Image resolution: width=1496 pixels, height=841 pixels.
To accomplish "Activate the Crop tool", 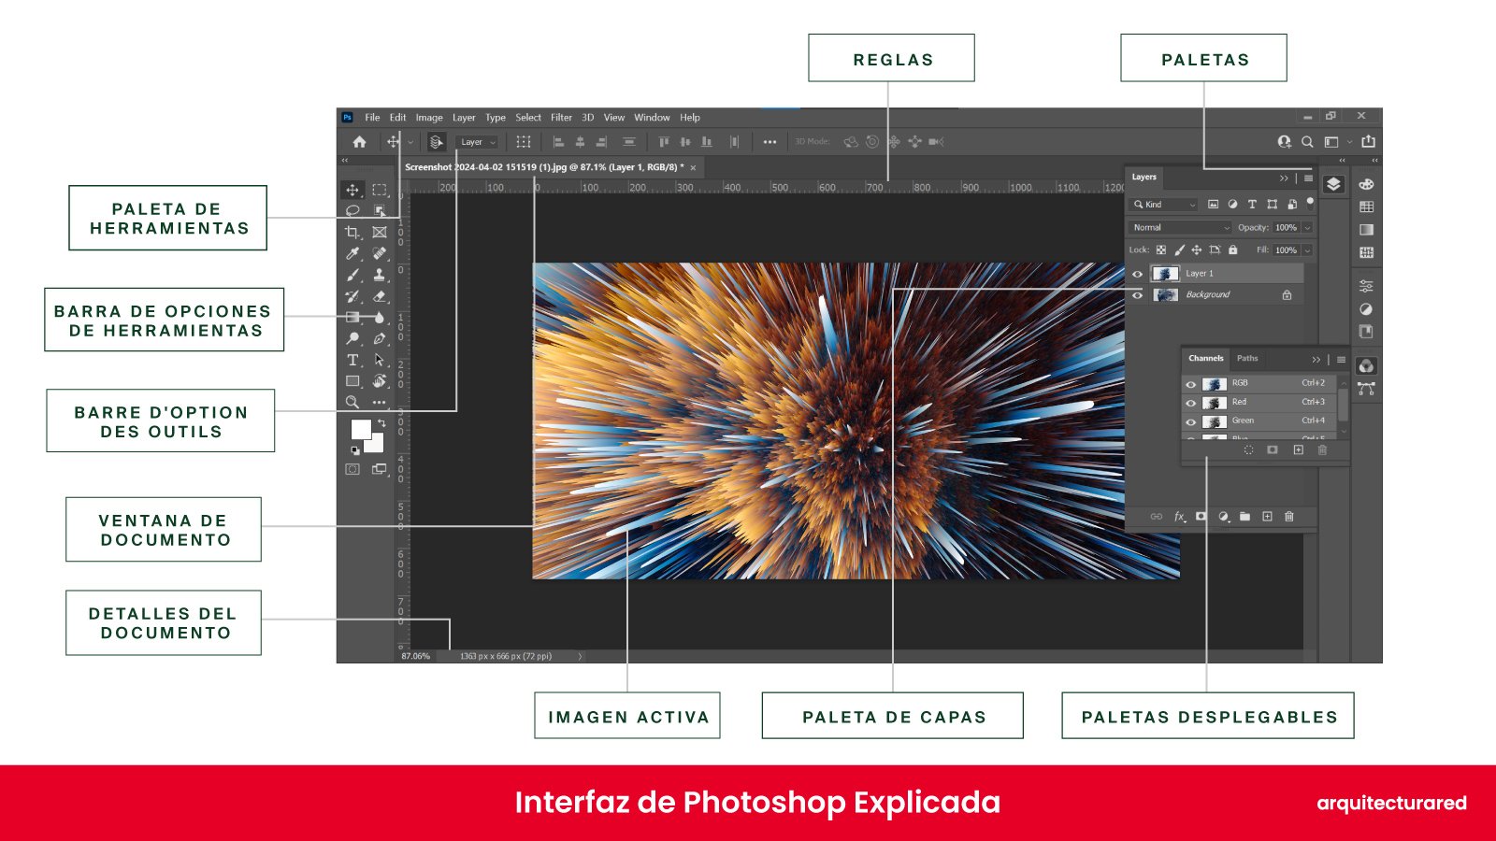I will point(352,232).
